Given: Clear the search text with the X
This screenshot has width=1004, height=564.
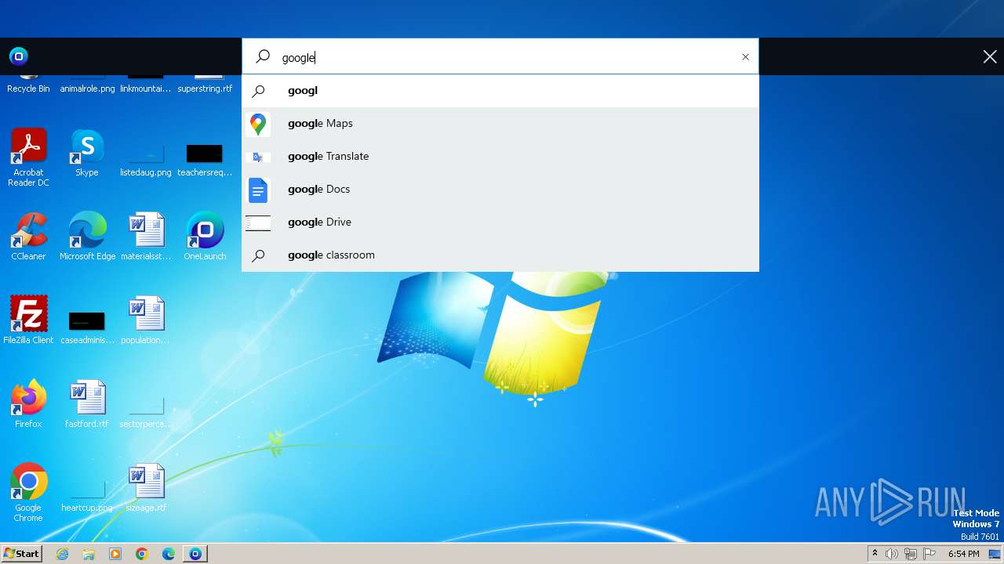Looking at the screenshot, I should tap(745, 57).
